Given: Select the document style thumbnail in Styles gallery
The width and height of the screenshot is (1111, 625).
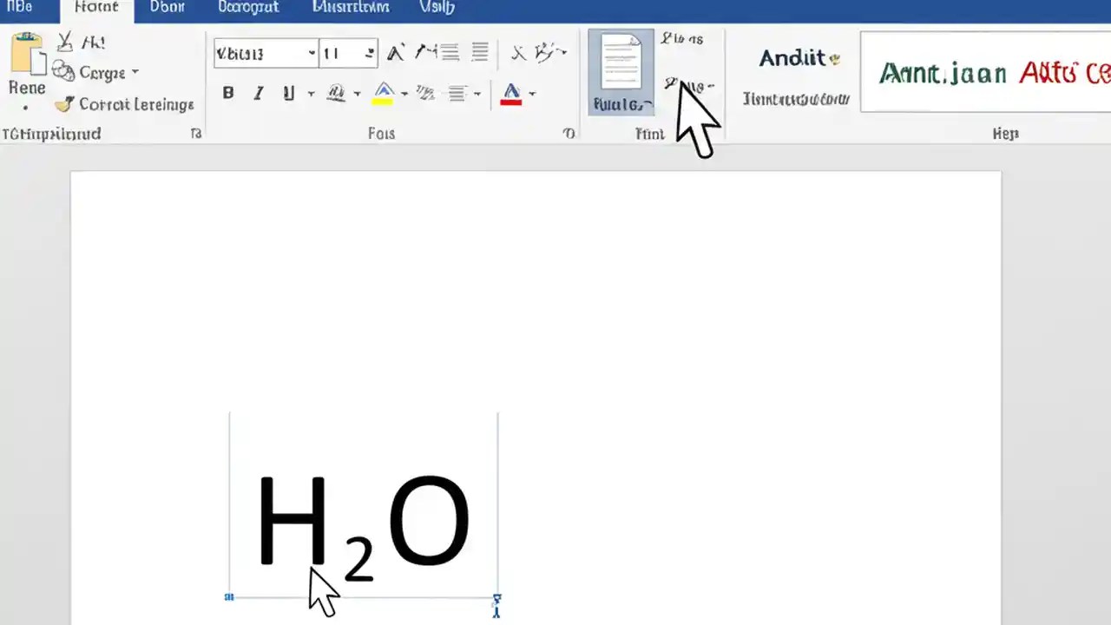Looking at the screenshot, I should (620, 69).
